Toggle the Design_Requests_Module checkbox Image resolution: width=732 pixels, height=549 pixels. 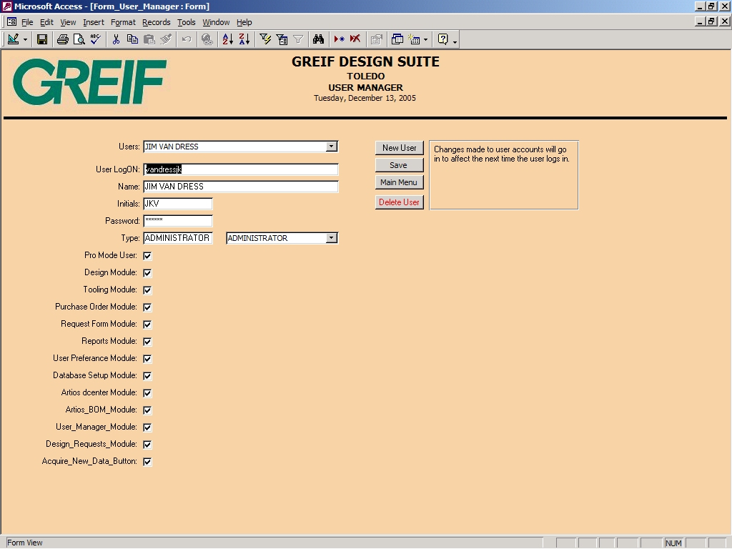coord(147,445)
